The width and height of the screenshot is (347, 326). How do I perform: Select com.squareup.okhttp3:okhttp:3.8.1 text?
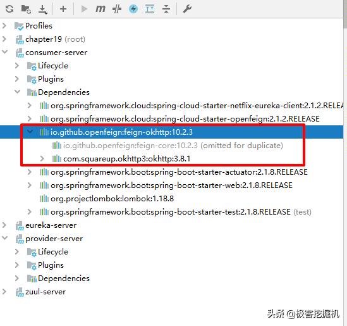pos(126,159)
